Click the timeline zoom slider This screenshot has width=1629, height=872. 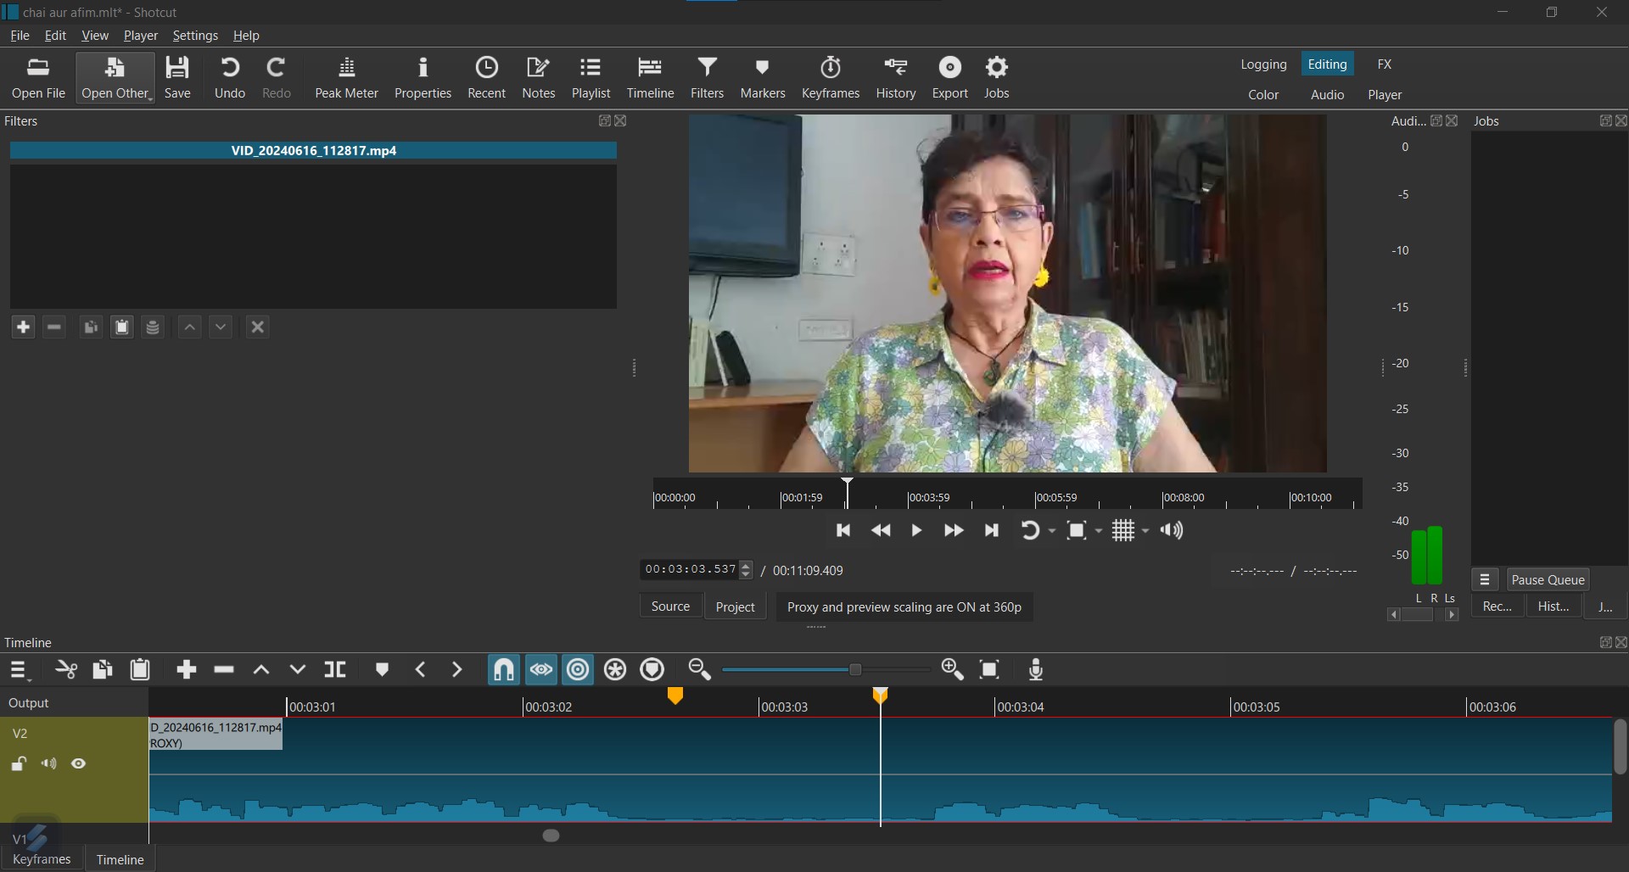pyautogui.click(x=854, y=670)
